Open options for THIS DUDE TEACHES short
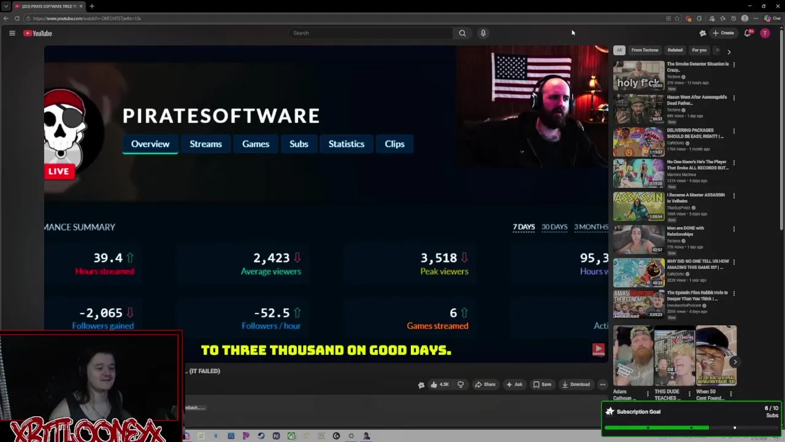This screenshot has height=442, width=785. (x=689, y=394)
